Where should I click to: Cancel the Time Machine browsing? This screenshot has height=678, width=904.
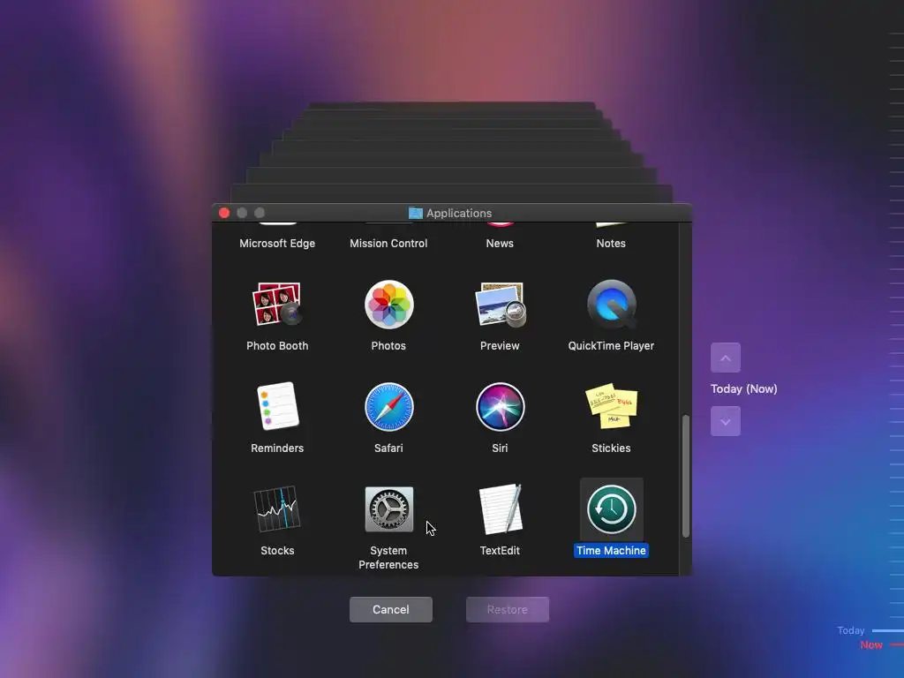tap(391, 609)
